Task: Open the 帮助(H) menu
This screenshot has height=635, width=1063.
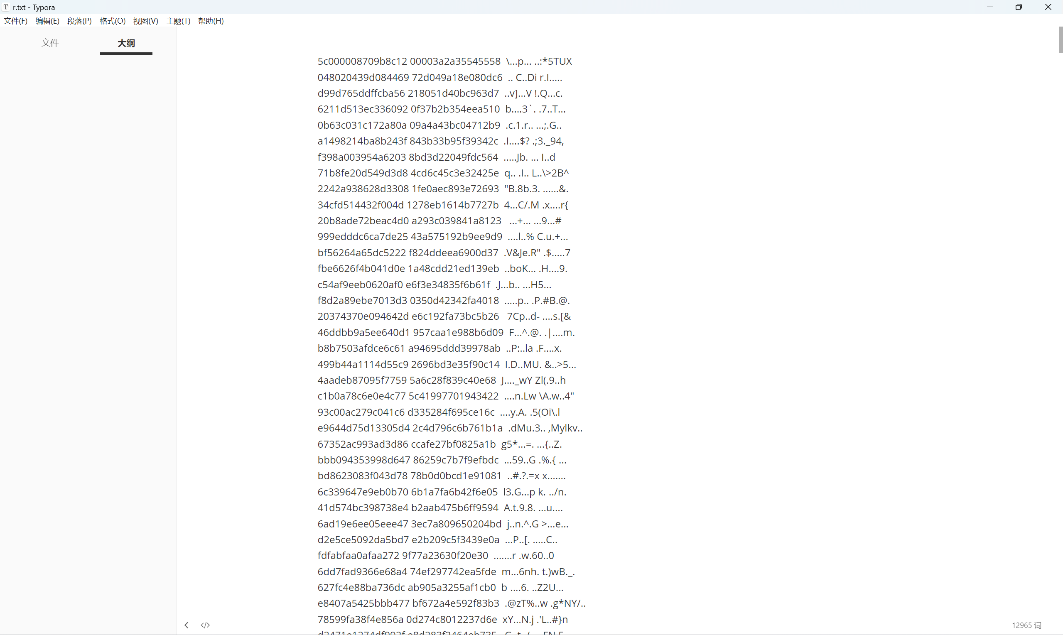Action: pyautogui.click(x=211, y=21)
